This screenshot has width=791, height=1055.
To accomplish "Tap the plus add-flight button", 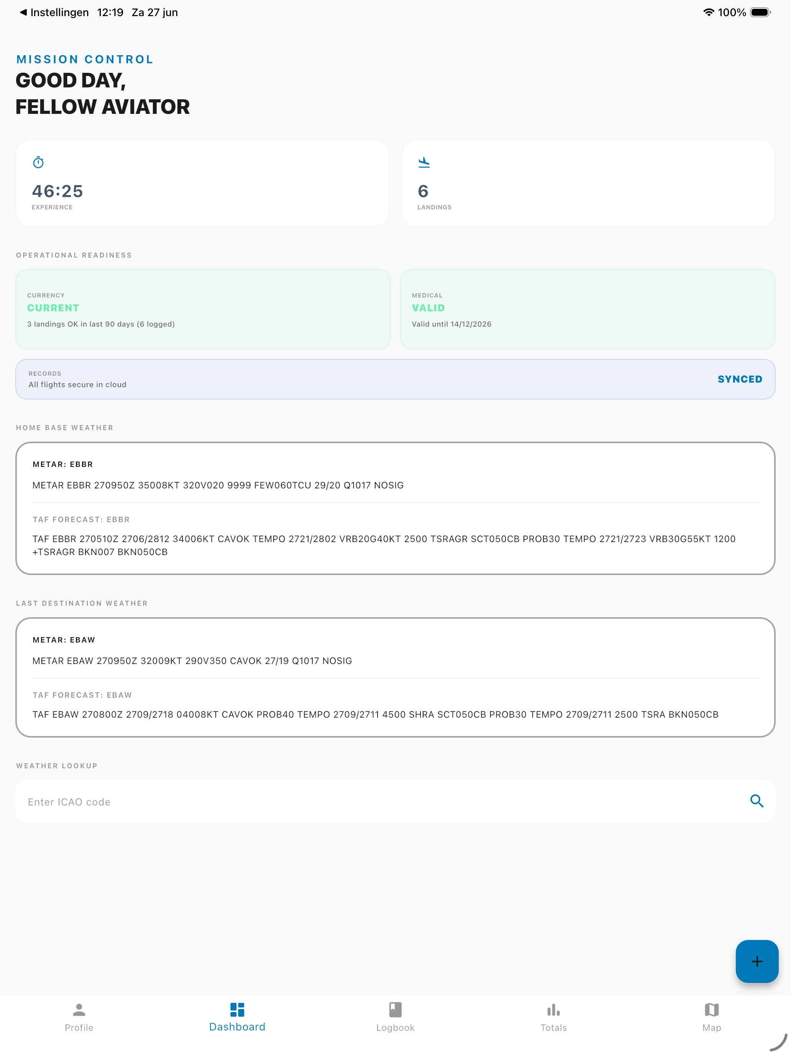I will click(757, 961).
